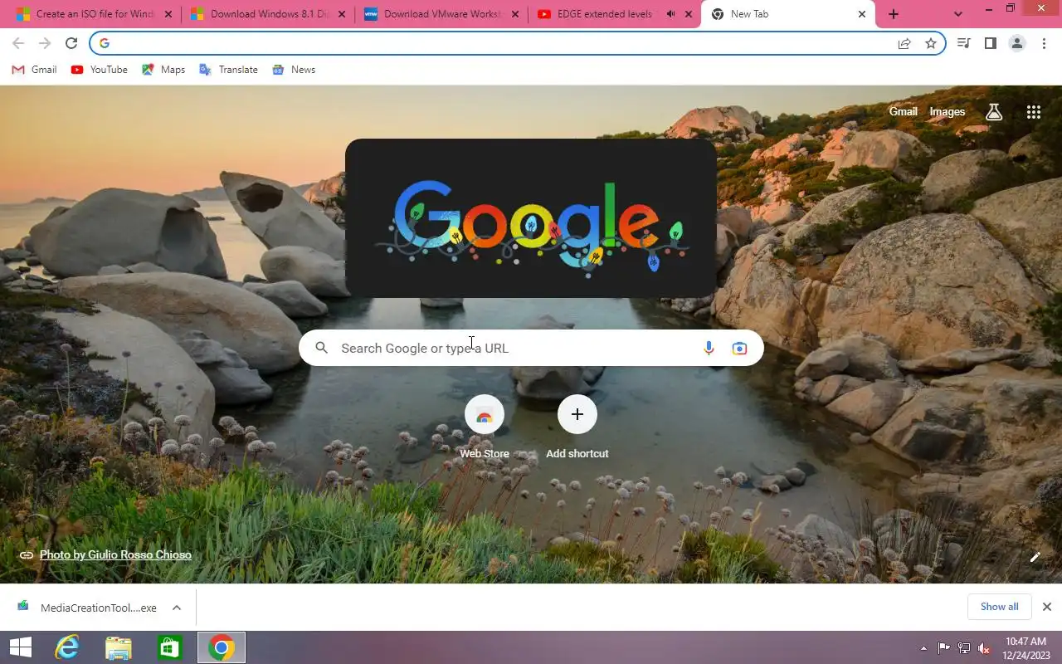Start voice search with microphone icon
Viewport: 1062px width, 664px height.
tap(709, 348)
